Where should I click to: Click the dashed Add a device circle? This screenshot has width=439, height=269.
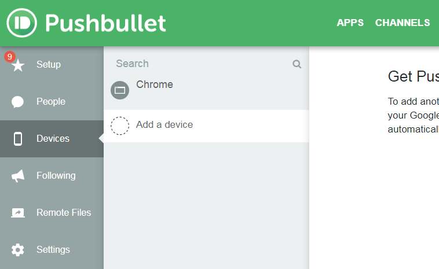(x=120, y=126)
